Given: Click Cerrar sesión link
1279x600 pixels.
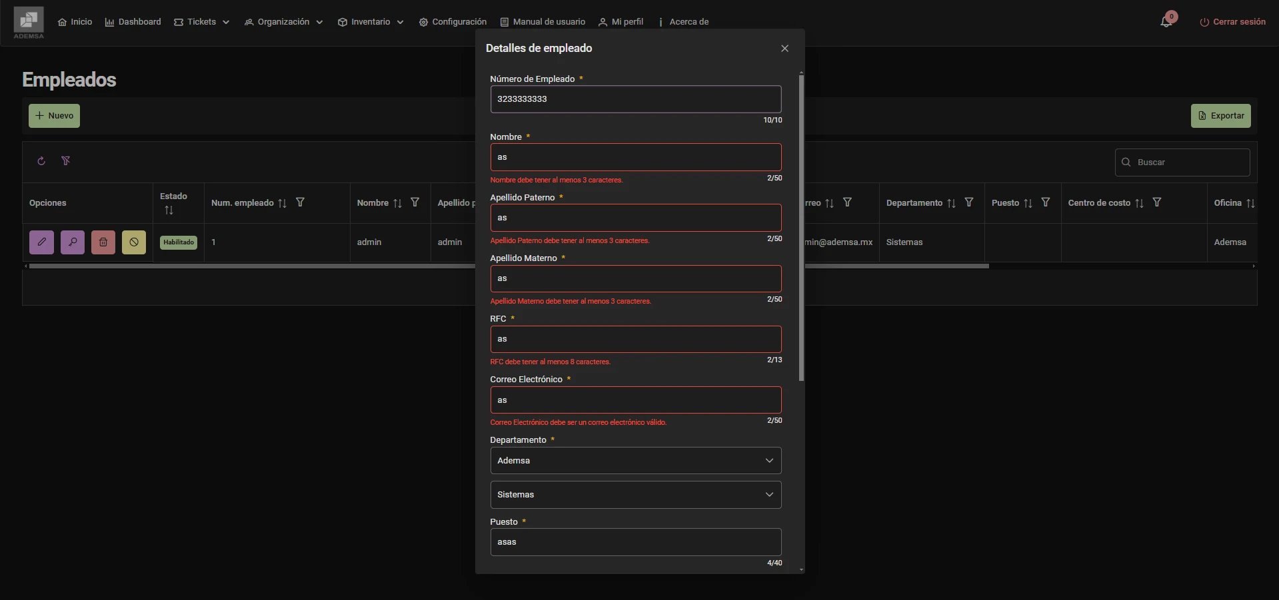Looking at the screenshot, I should click(1232, 22).
